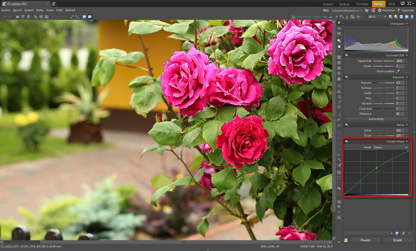Pick the white balance eyedropper
The height and width of the screenshot is (251, 416).
click(398, 71)
